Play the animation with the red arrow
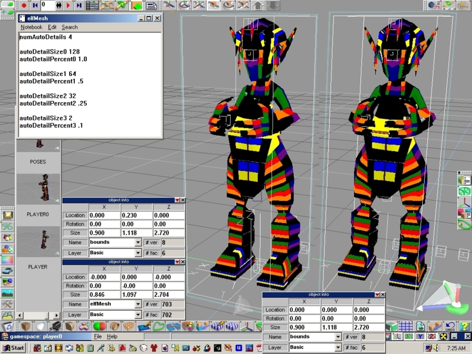Screen dimensions: 472x354 [x=68, y=5]
